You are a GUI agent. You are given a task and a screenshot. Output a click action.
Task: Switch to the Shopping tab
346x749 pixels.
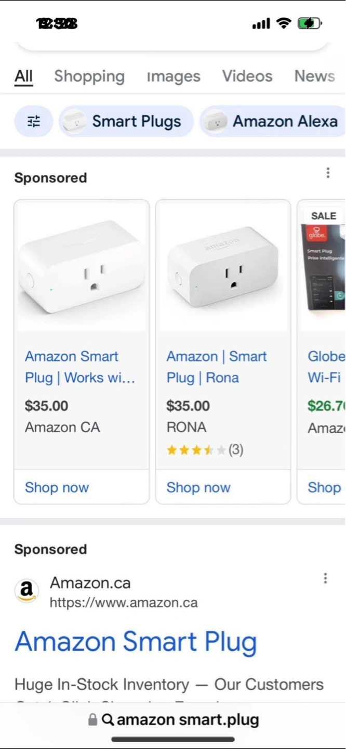(x=89, y=76)
